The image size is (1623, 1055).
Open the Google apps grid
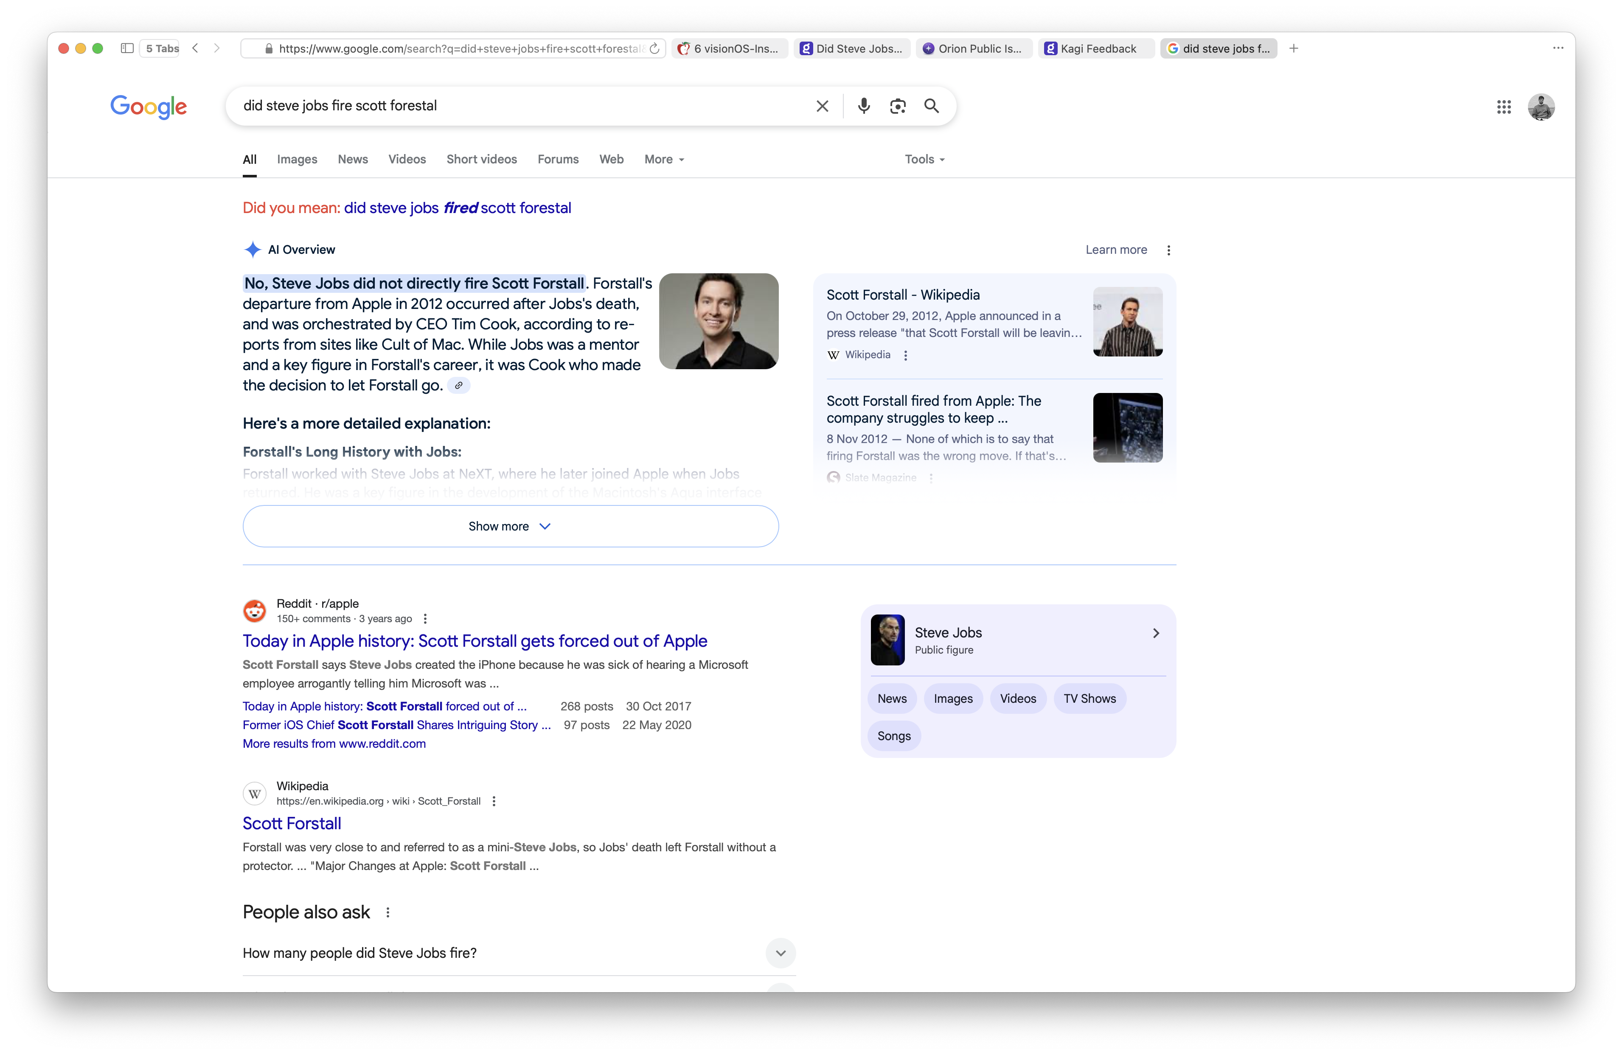(1504, 107)
